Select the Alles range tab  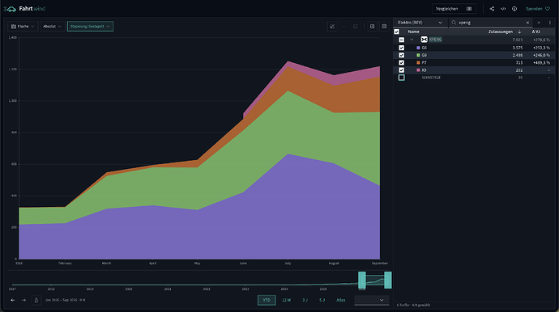click(341, 300)
